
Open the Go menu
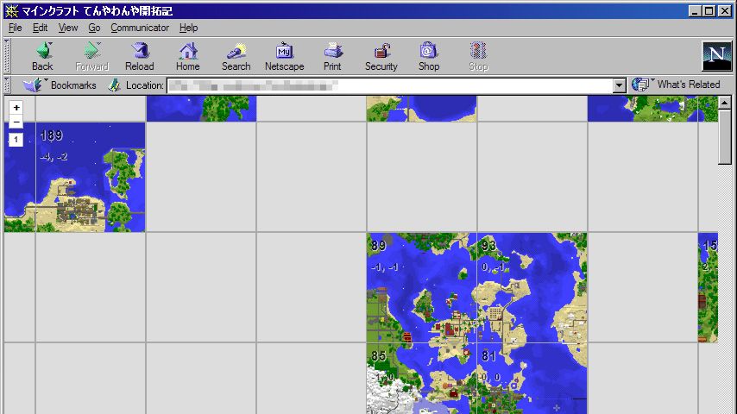coord(94,28)
